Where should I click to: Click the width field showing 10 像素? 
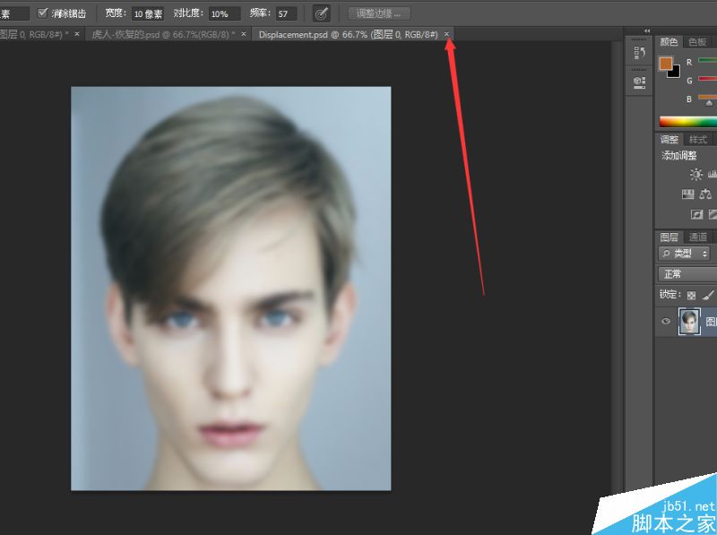[148, 13]
